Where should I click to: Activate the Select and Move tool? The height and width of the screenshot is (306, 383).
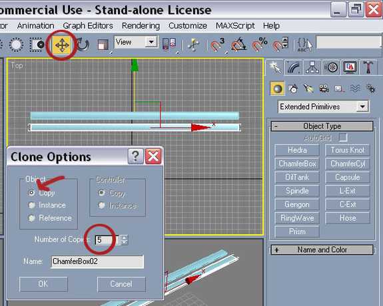(x=62, y=45)
